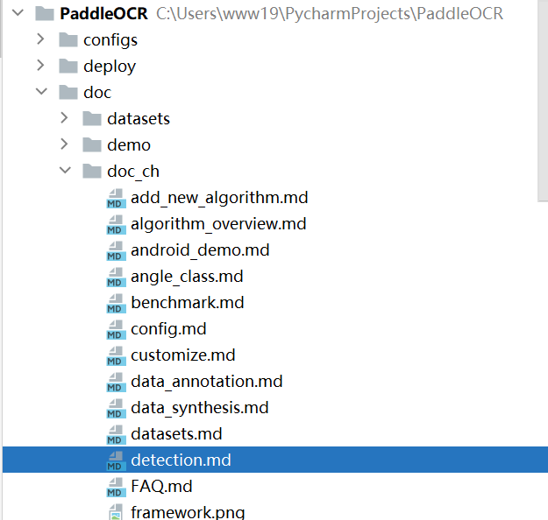Screen dimensions: 548x520
Task: Select the doc_ch folder label
Action: pos(133,172)
